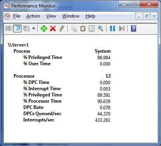
Task: Select processor instance 12 heading
Action: coord(108,76)
